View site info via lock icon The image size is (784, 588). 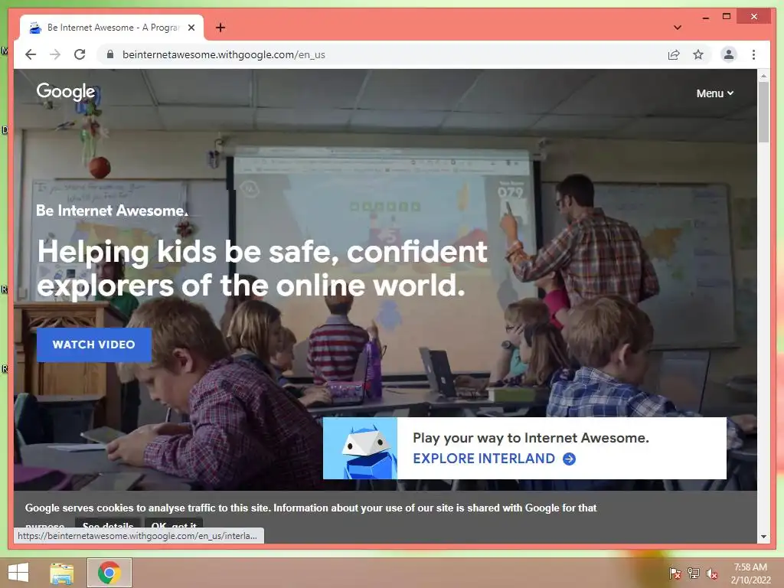coord(110,54)
